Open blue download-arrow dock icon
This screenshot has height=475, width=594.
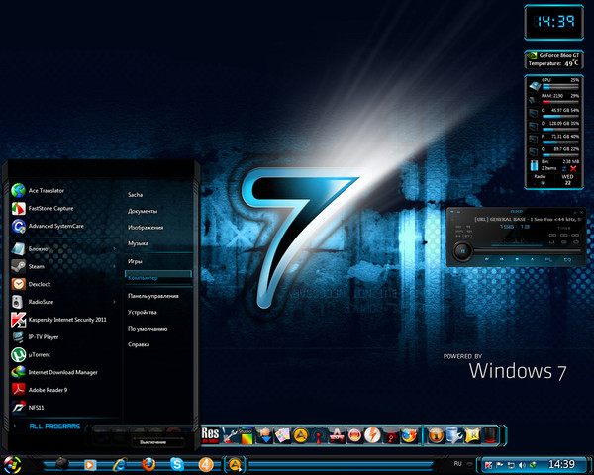coord(264,435)
